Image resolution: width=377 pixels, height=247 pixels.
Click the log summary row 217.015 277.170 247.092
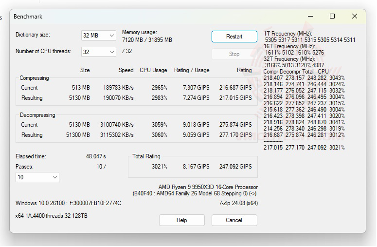click(304, 148)
